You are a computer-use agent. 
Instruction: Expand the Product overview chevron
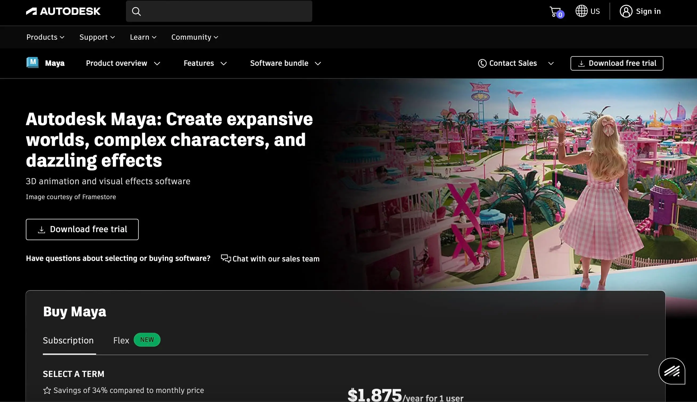157,64
